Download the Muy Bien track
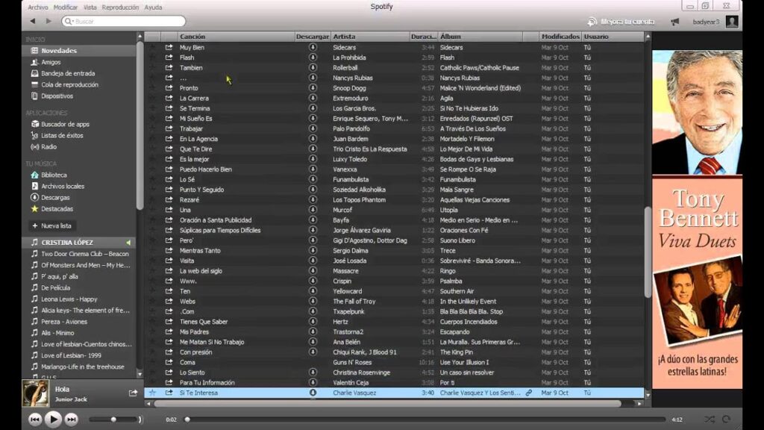Image resolution: width=764 pixels, height=430 pixels. point(313,47)
